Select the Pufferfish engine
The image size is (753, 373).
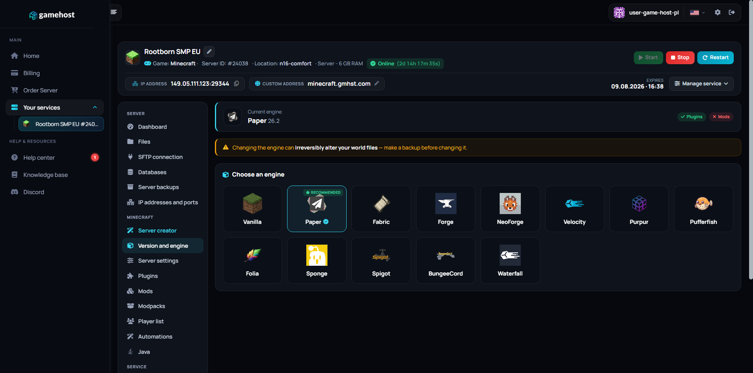[704, 209]
